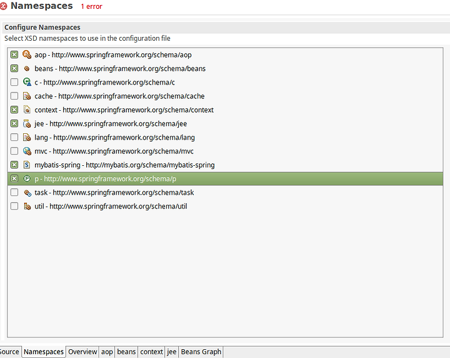Click the aop namespace icon
Screen dimensions: 450x358
pyautogui.click(x=27, y=54)
